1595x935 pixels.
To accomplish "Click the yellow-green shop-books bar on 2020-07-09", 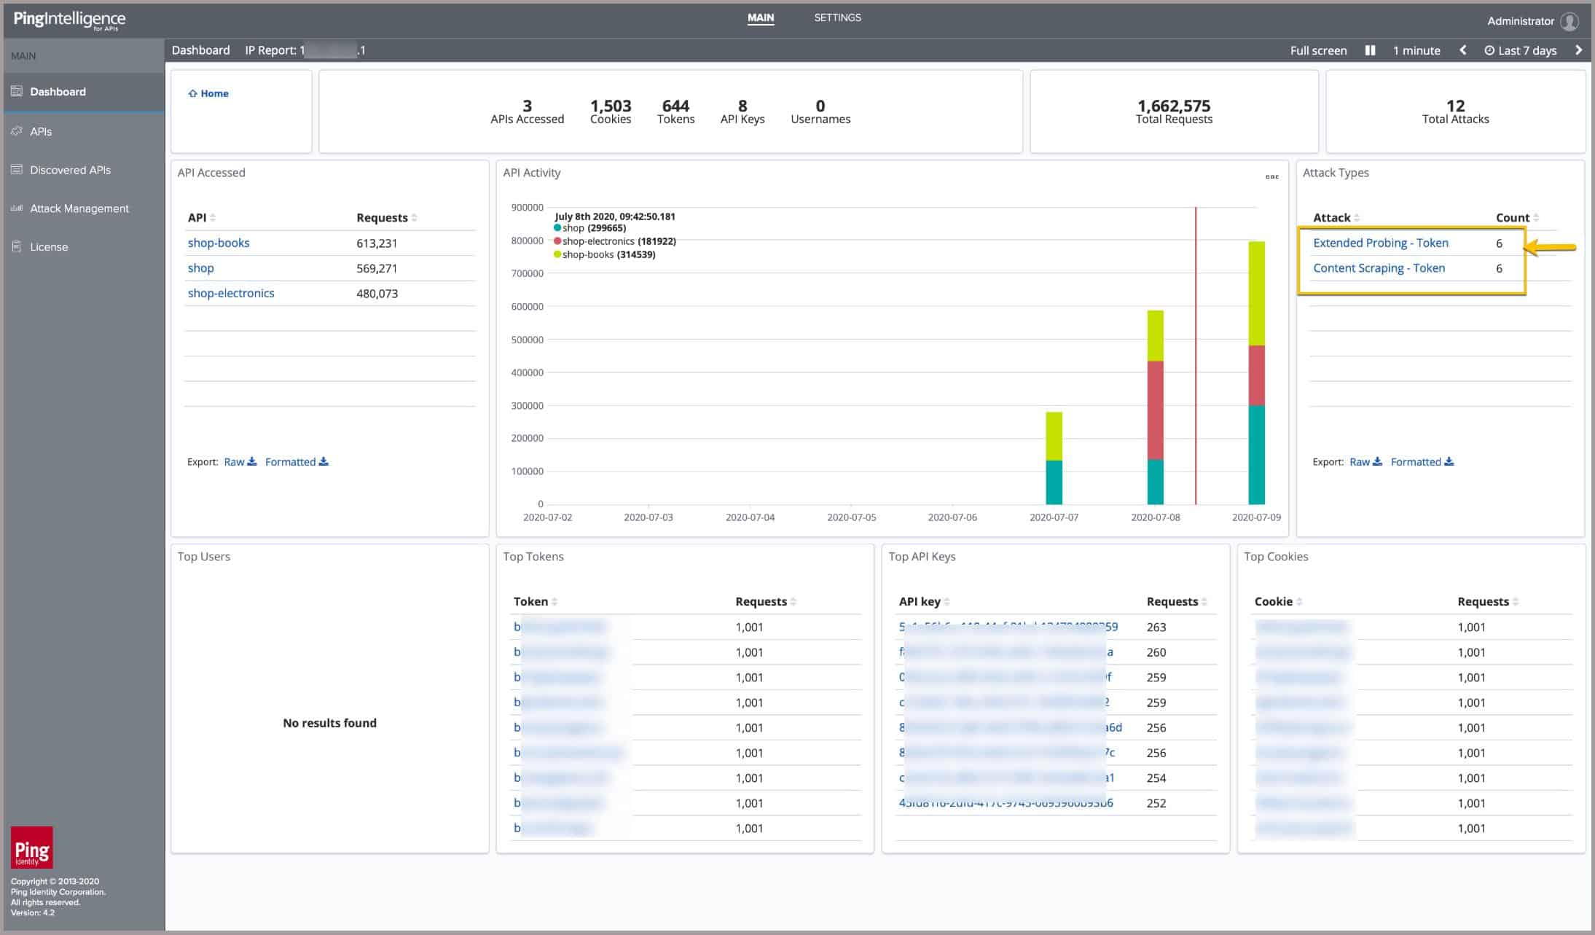I will click(1256, 293).
